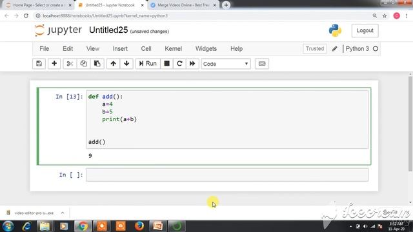Copy selected cells icon
Screen dimensions: 413x232
point(83,64)
